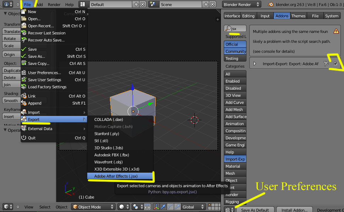
Task: Click the Rotate tool button
Action: point(12,39)
